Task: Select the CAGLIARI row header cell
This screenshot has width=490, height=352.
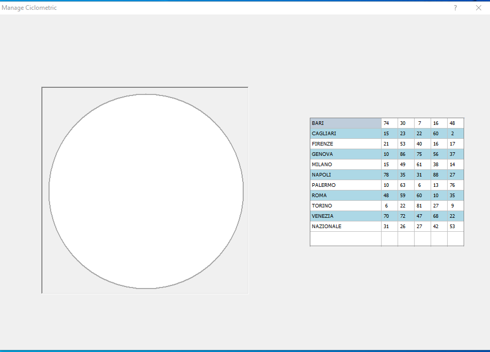Action: [x=345, y=133]
